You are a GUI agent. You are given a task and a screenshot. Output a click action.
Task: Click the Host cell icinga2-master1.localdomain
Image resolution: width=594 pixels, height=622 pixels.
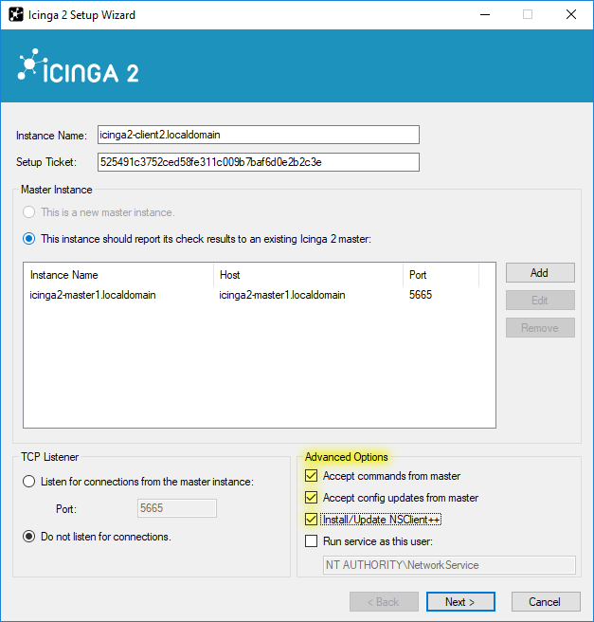point(282,295)
